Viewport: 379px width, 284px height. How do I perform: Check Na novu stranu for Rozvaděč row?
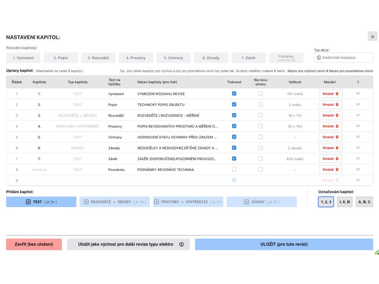(x=261, y=115)
